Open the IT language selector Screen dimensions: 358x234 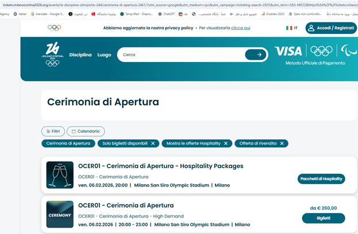coord(291,28)
